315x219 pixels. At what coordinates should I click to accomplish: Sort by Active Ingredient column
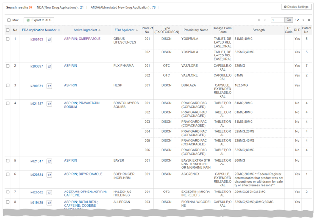87,30
